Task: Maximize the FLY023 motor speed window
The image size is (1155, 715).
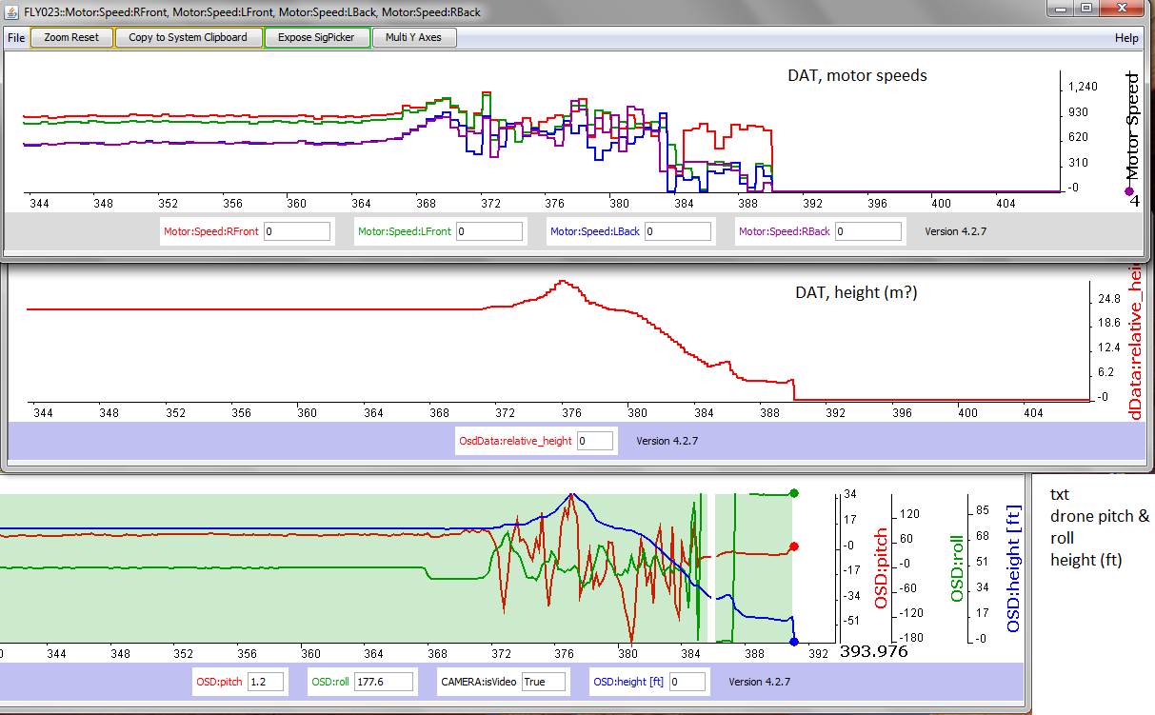Action: 1085,9
